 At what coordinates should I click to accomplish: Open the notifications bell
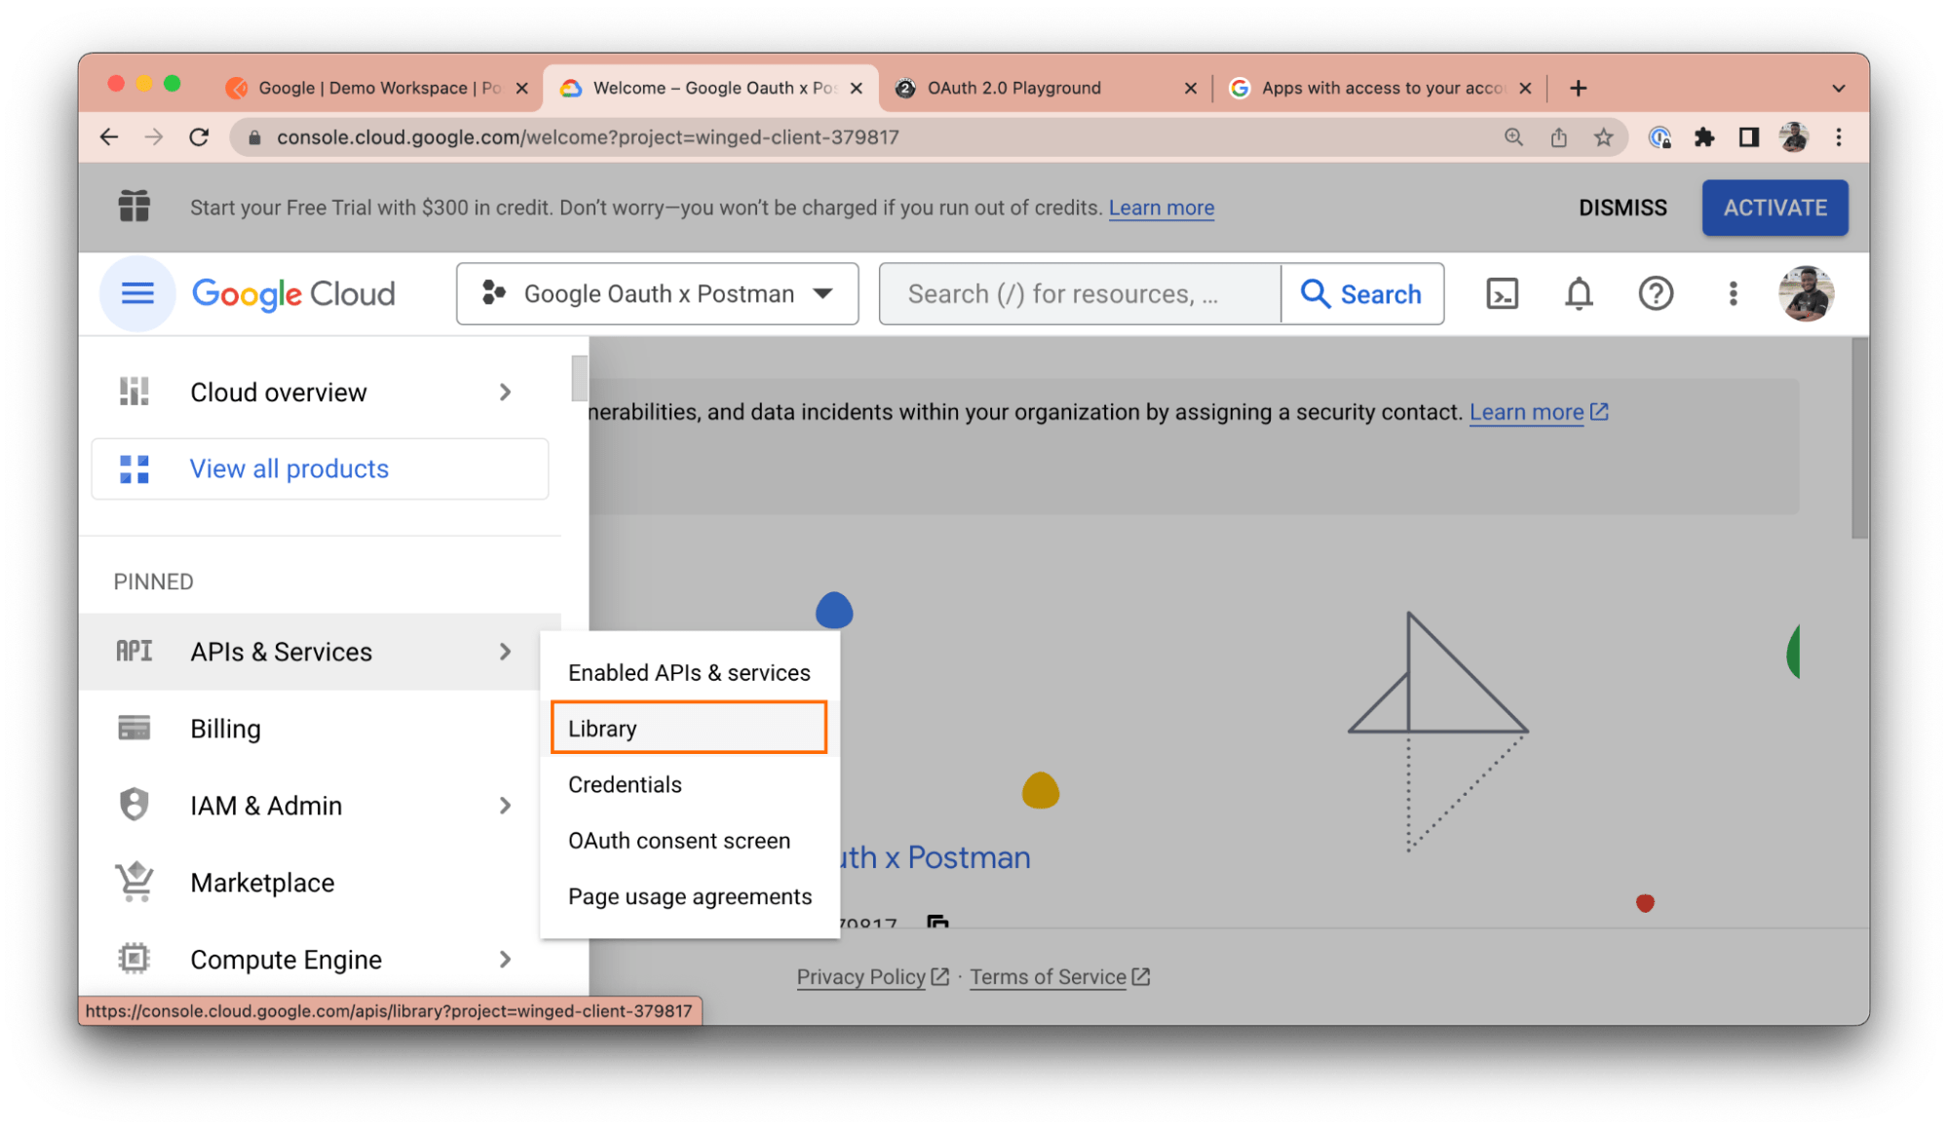(x=1579, y=293)
